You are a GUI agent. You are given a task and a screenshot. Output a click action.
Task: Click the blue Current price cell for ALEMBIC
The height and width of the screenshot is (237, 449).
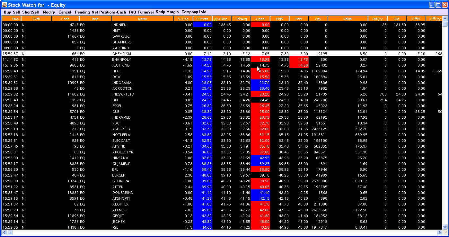pos(203,210)
